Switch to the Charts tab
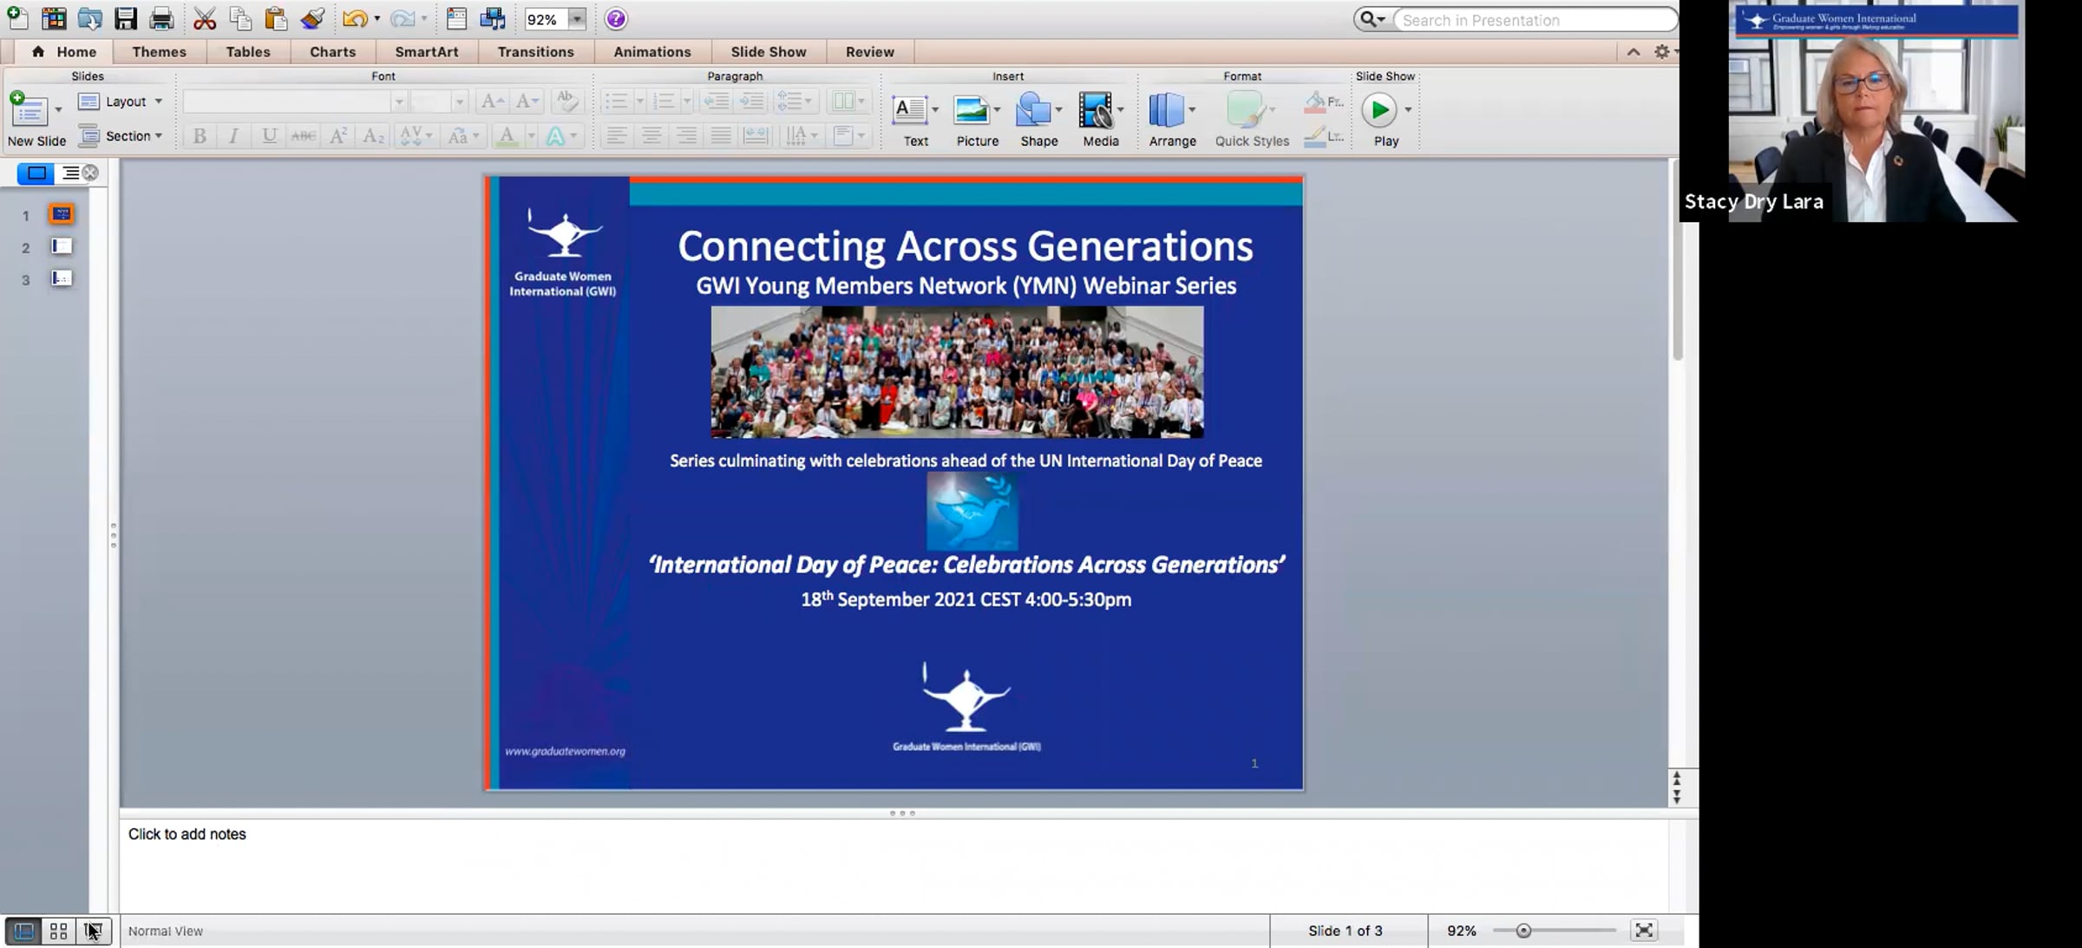The width and height of the screenshot is (2082, 948). pos(333,52)
